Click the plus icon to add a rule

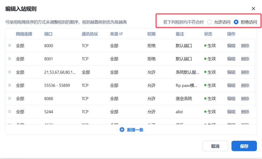click(x=122, y=130)
